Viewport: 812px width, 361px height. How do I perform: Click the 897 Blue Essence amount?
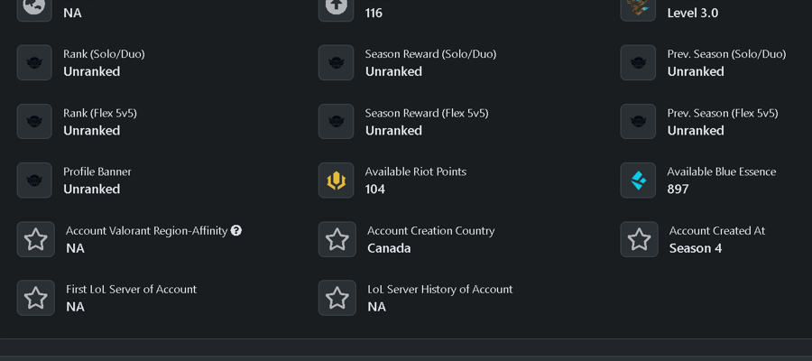pos(678,189)
